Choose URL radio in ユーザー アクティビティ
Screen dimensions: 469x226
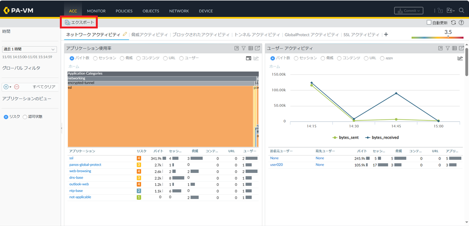366,58
